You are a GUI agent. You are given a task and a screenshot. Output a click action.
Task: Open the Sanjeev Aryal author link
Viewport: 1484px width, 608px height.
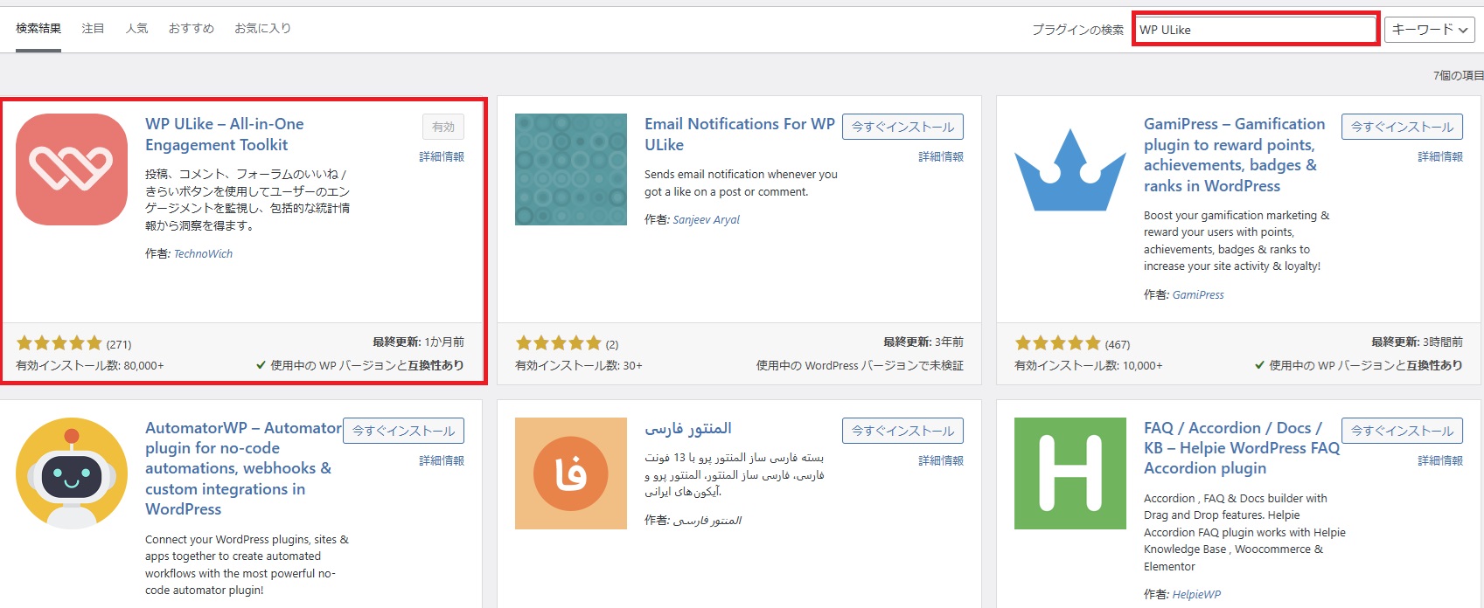[x=706, y=220]
